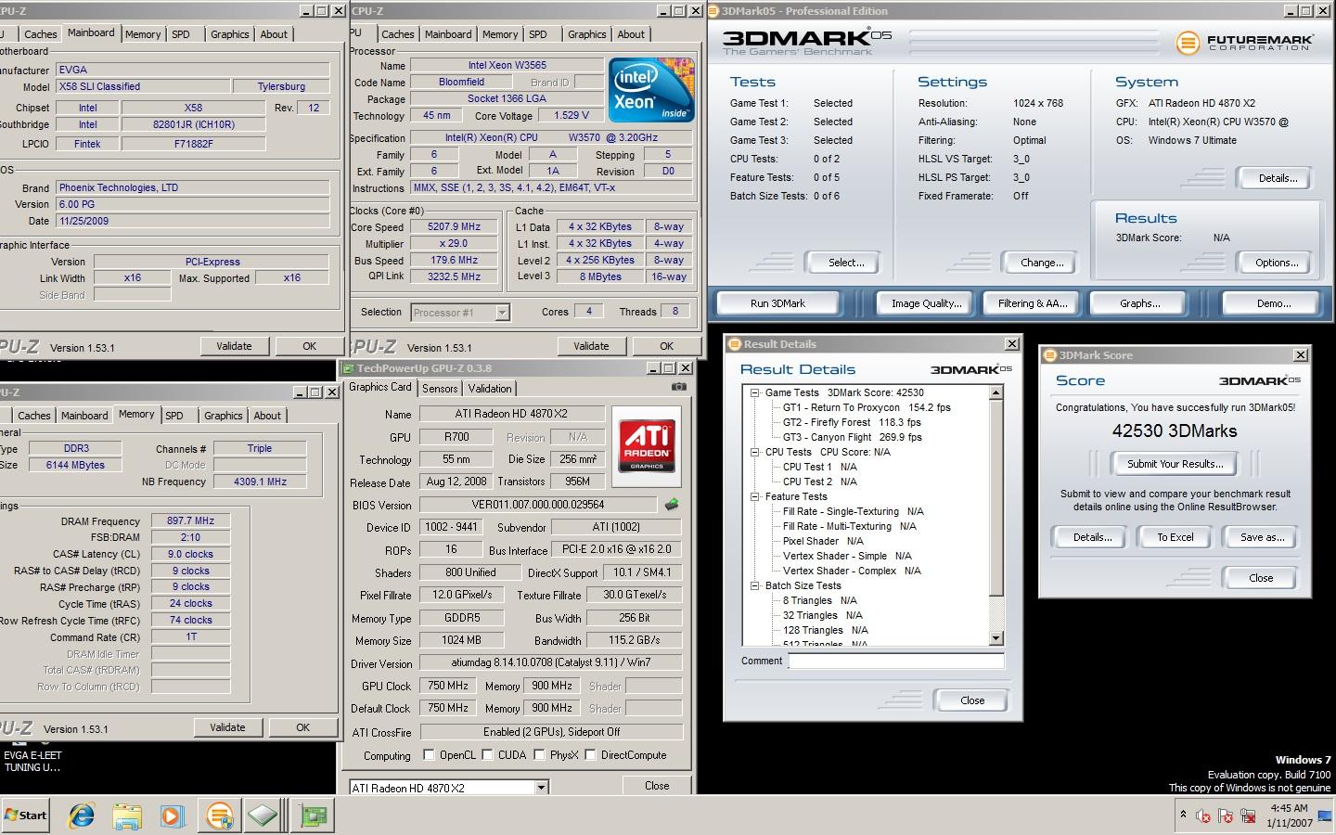Switch to Sensors tab in GPU-Z
1336x835 pixels.
coord(440,389)
